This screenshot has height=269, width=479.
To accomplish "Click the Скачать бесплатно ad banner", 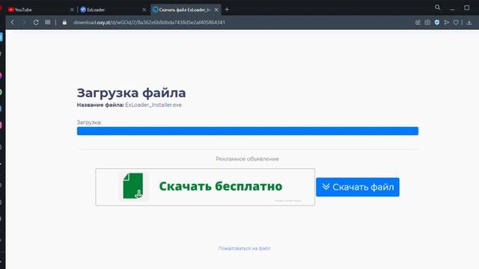I will coord(205,187).
